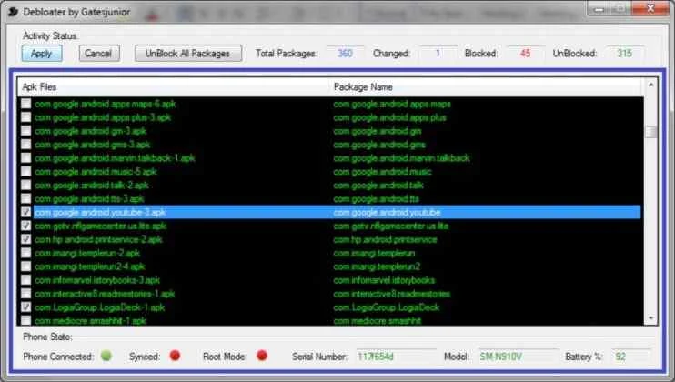Check the android.talk-2.apk checkbox
Viewport: 675px width, 382px height.
[x=25, y=185]
